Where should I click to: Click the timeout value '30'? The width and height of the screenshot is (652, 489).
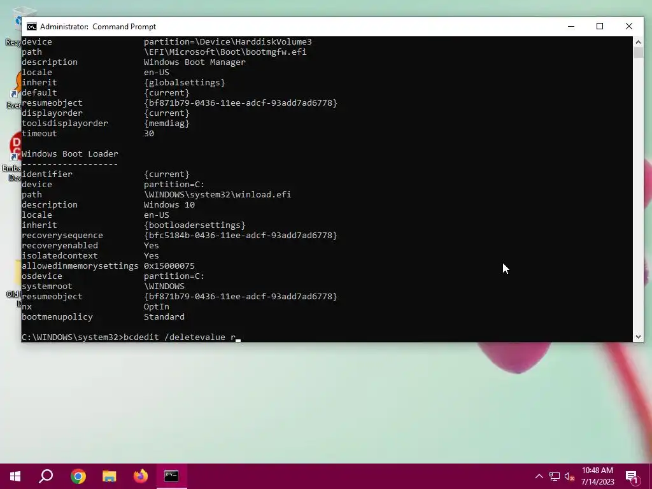tap(149, 134)
